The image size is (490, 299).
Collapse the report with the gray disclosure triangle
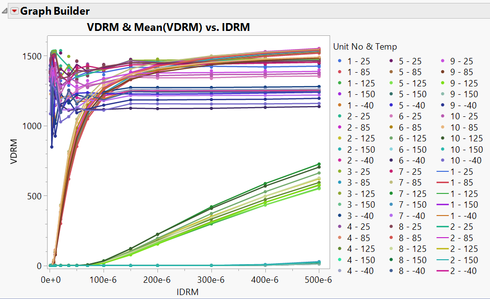pyautogui.click(x=4, y=11)
